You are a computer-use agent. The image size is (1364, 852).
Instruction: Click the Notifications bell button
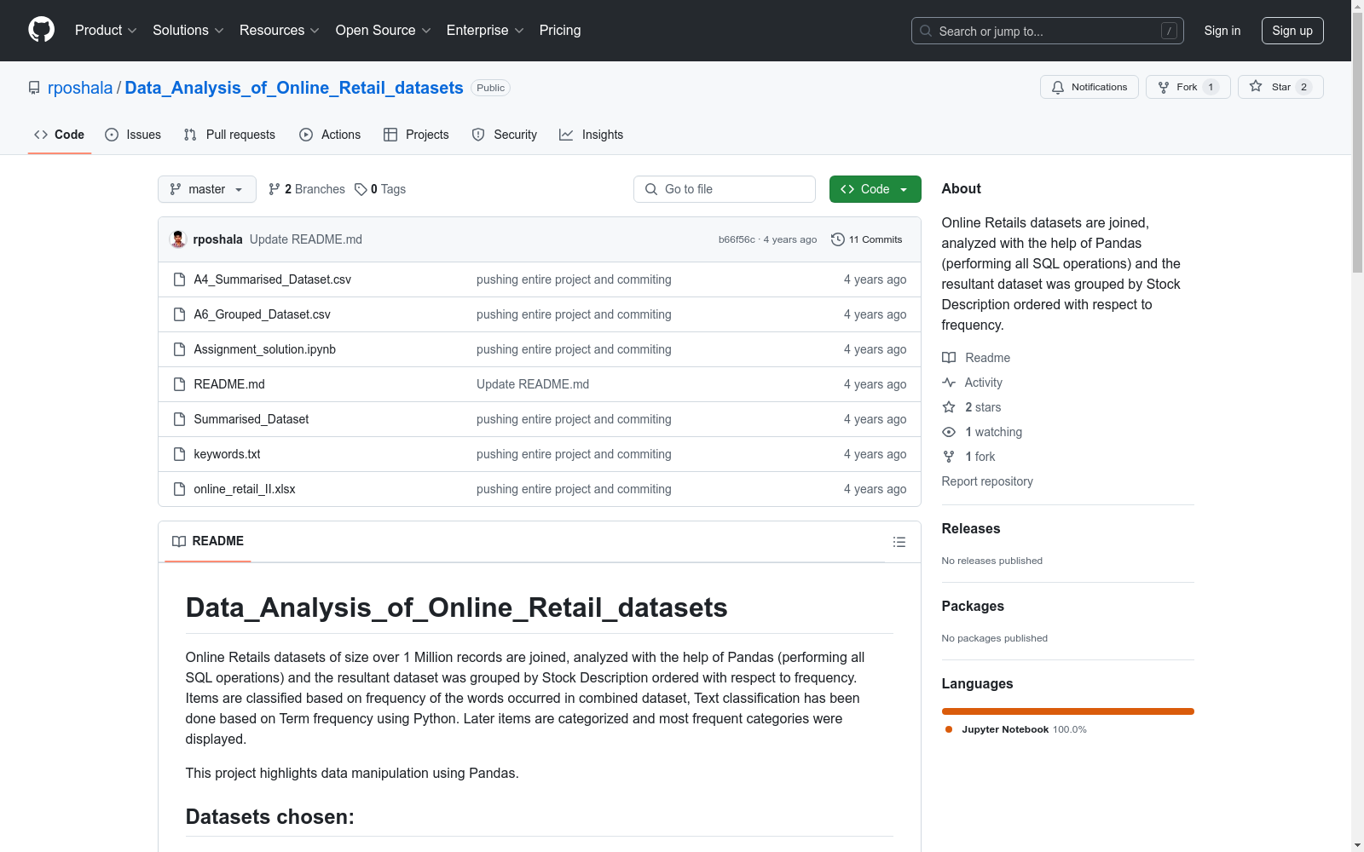[x=1089, y=87]
